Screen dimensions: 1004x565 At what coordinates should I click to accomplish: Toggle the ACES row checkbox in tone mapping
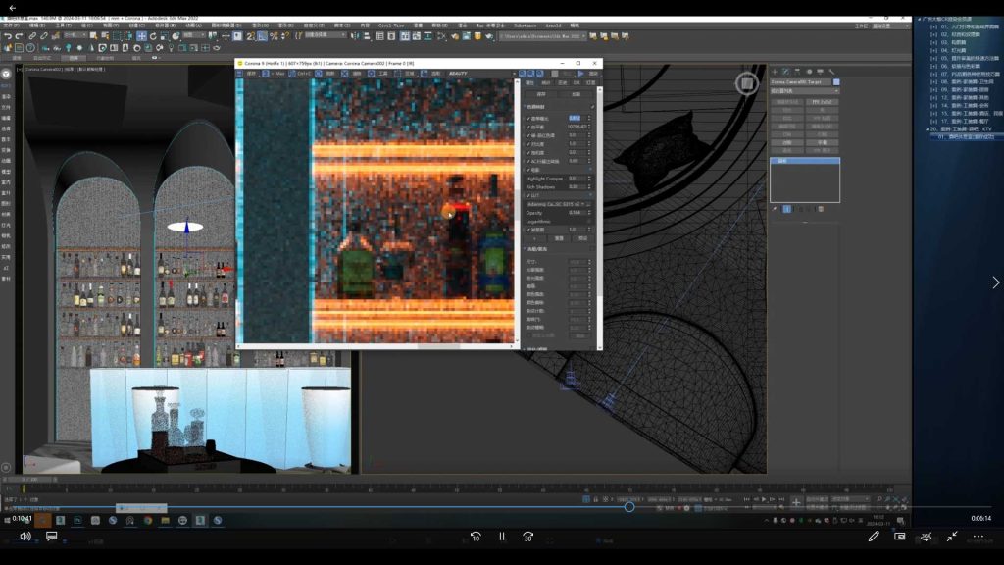528,162
